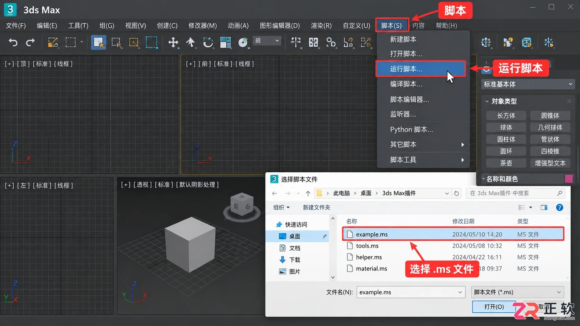The width and height of the screenshot is (580, 326).
Task: Click the Select by Name cursor-rectangle icon
Action: 117,42
